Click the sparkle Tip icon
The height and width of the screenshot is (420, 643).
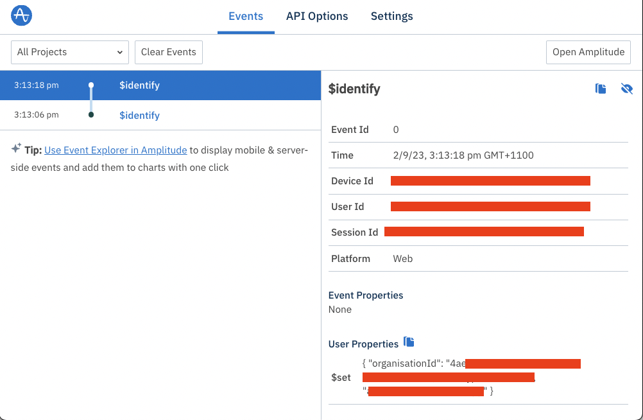point(16,148)
